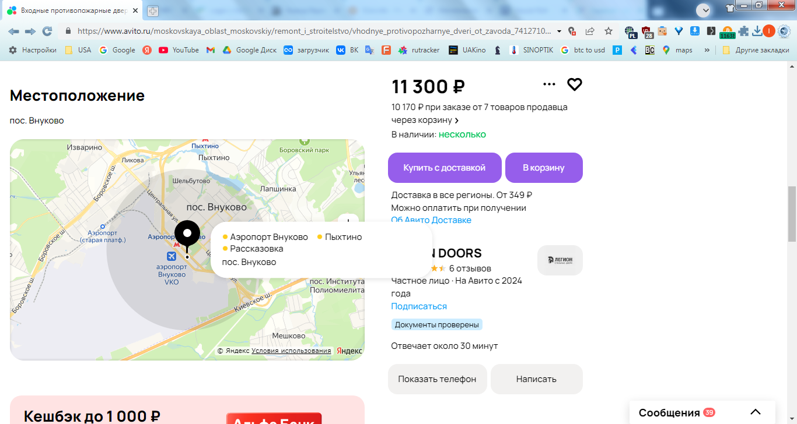Subscribe to seller via Подписаться
This screenshot has width=797, height=424.
coord(419,306)
